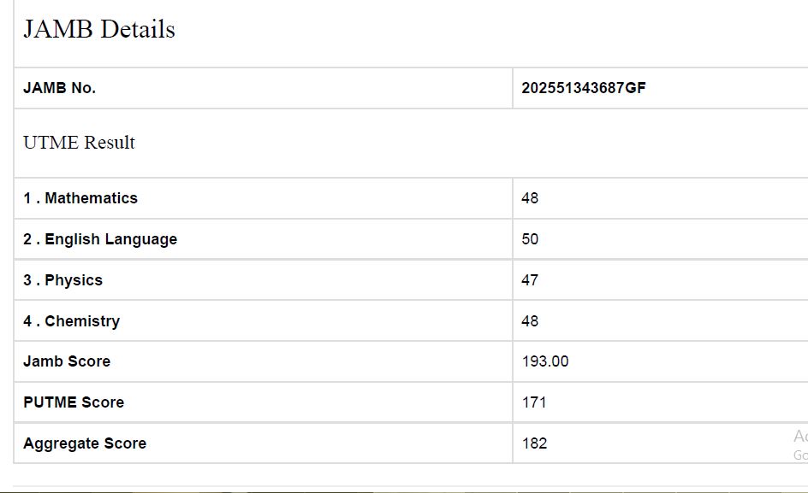Select the English Language subject label
Screen dimensions: 808x493
(110, 239)
